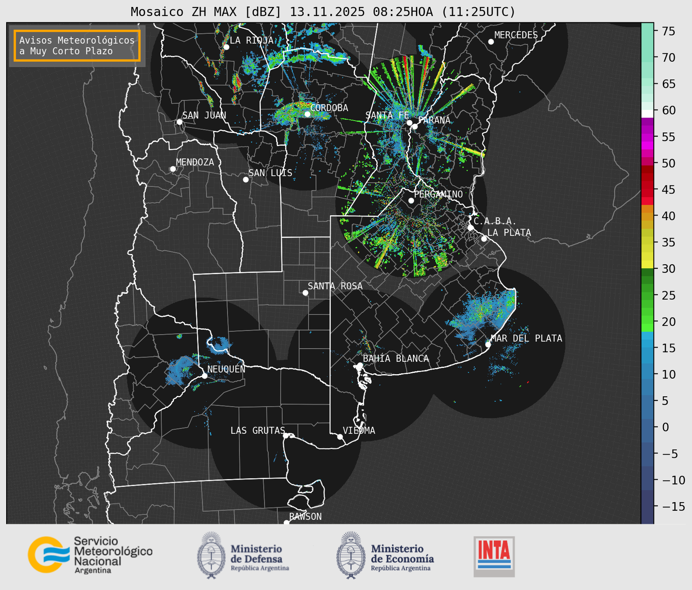Select the Paraná city marker
The image size is (692, 590).
[x=415, y=126]
